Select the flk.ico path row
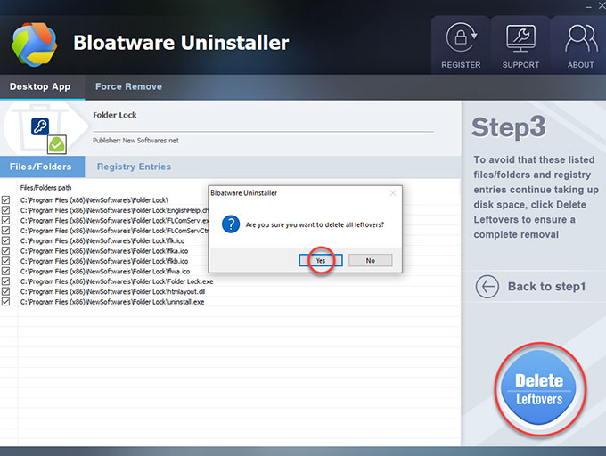Image resolution: width=606 pixels, height=456 pixels. [102, 241]
